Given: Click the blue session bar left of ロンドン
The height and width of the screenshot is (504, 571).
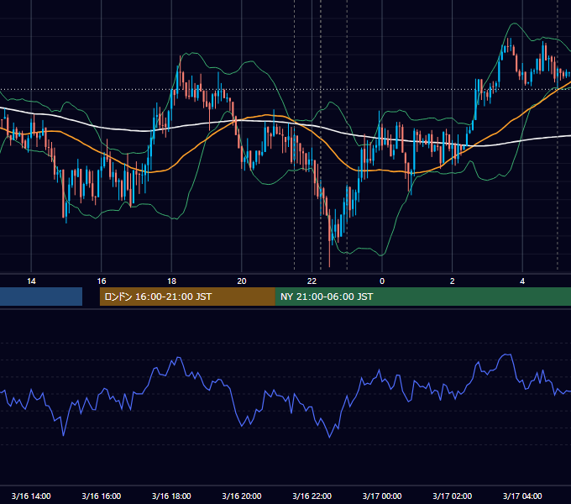Looking at the screenshot, I should pyautogui.click(x=41, y=297).
